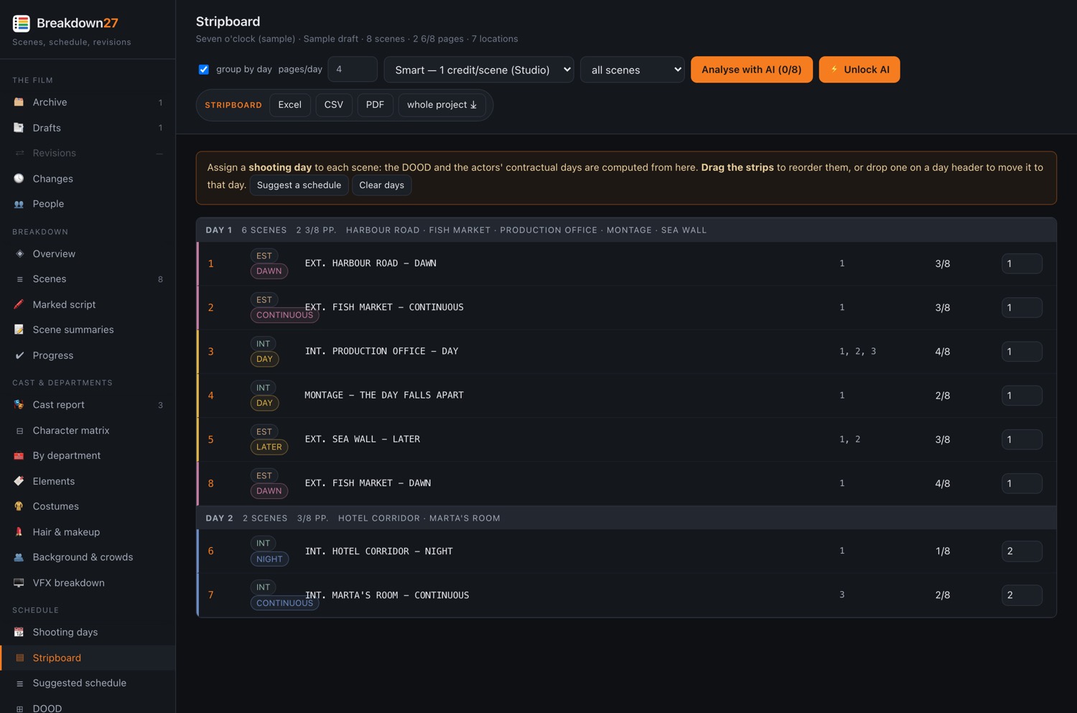
Task: Export stripboard as CSV
Action: point(334,105)
